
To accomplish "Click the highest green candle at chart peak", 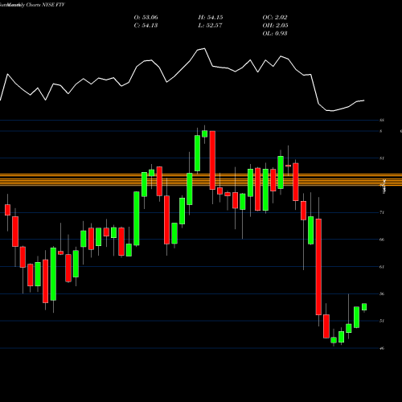I will [205, 133].
